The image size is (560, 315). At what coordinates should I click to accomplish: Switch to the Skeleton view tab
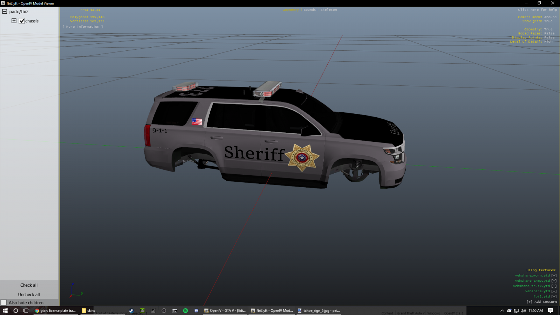(x=329, y=10)
